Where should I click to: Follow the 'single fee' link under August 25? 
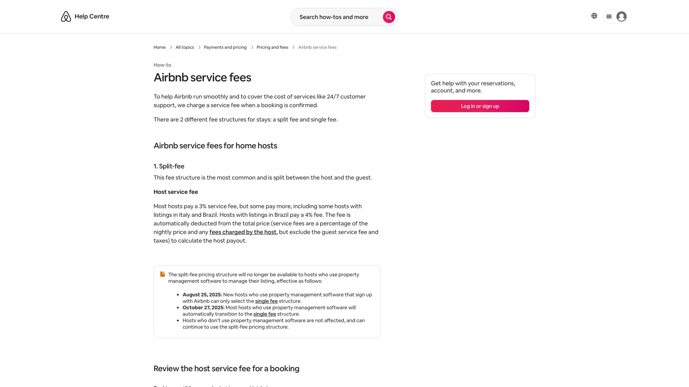pyautogui.click(x=266, y=301)
